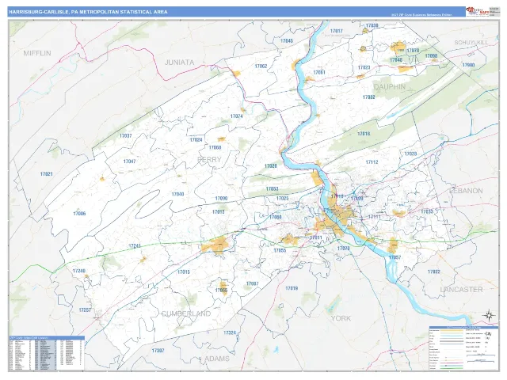Click ZIP code 17978 label
This screenshot has height=380, width=507.
click(x=413, y=51)
